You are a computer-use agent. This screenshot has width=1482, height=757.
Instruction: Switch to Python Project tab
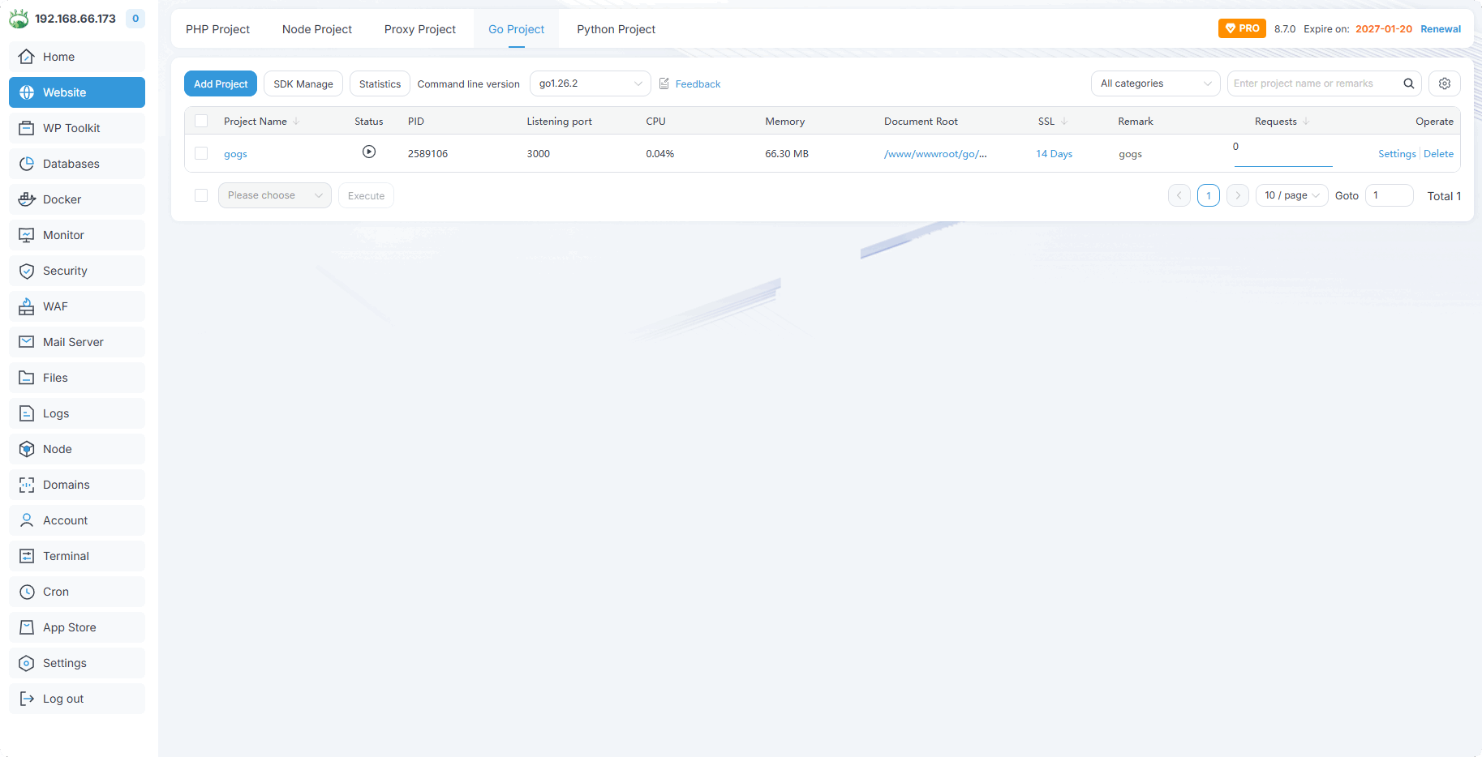coord(616,29)
